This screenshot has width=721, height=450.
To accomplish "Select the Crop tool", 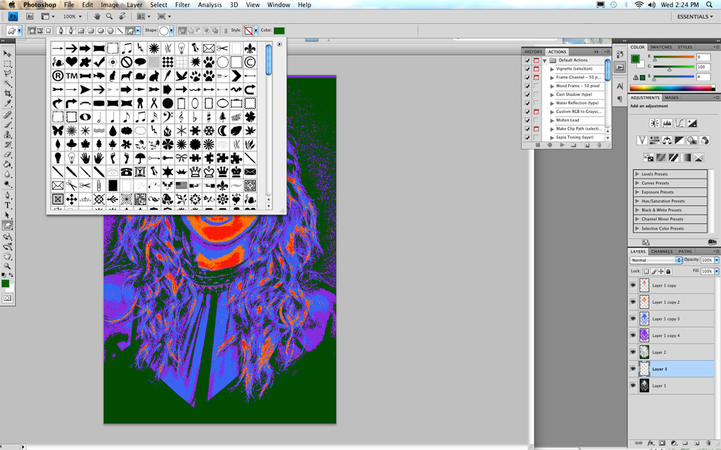I will tap(7, 93).
